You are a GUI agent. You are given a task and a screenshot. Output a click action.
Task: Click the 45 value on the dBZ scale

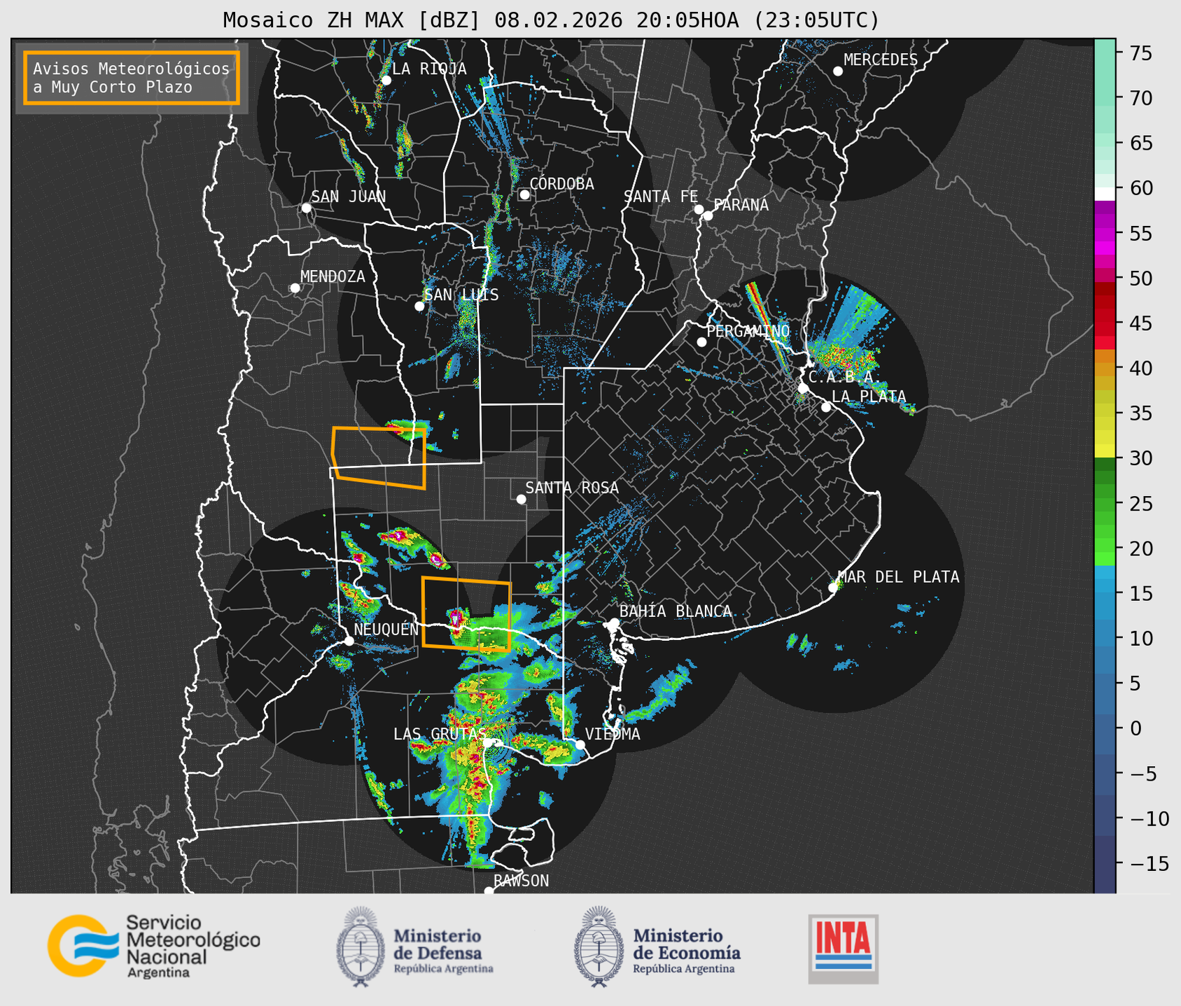coord(1141,323)
